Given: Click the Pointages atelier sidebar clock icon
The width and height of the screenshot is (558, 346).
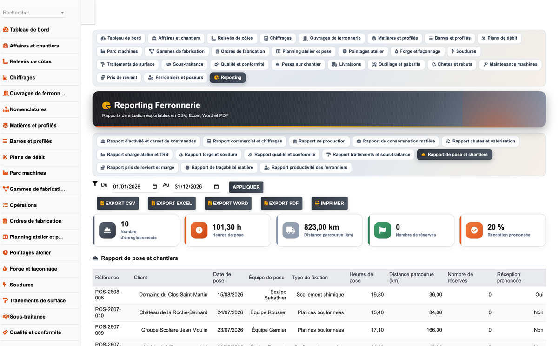Looking at the screenshot, I should click(6, 252).
